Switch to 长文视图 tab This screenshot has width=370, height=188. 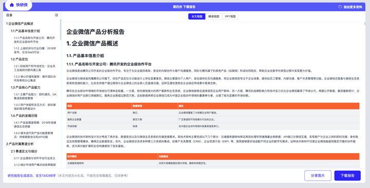(197, 16)
